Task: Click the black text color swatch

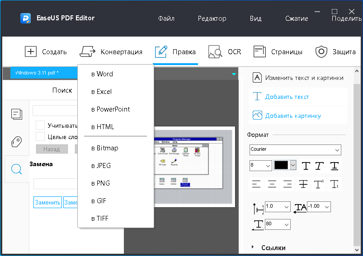Action: [x=281, y=165]
